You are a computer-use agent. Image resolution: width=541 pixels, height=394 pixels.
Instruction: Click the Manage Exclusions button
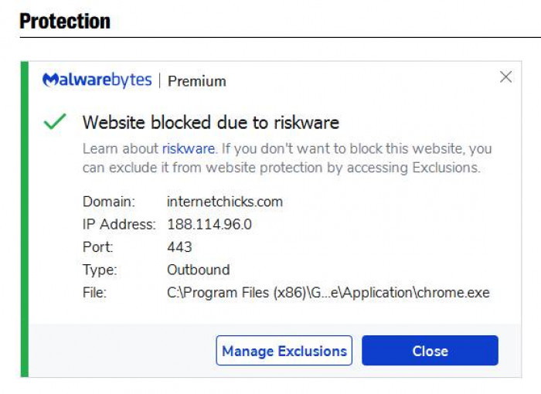click(284, 351)
